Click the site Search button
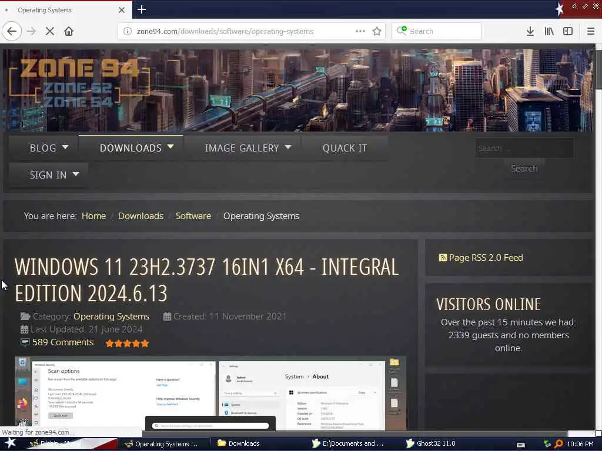 tap(524, 169)
